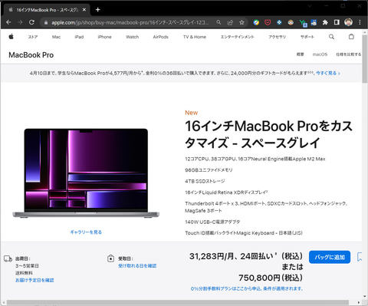Open a new browser tab
This screenshot has height=306, width=368.
97,10
